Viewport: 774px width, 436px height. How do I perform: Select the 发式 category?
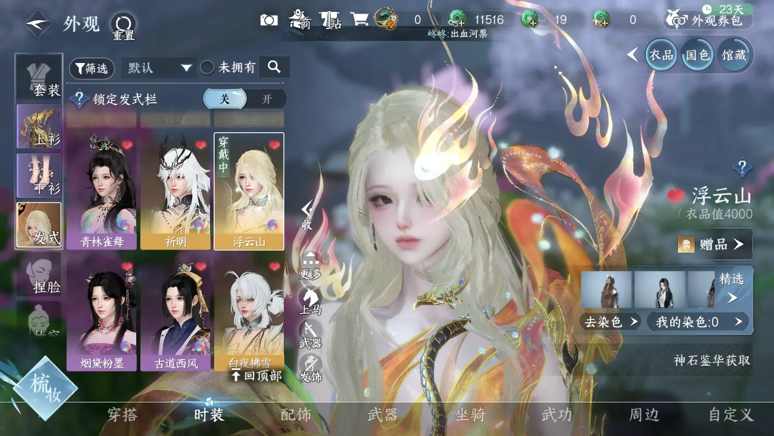pyautogui.click(x=39, y=225)
